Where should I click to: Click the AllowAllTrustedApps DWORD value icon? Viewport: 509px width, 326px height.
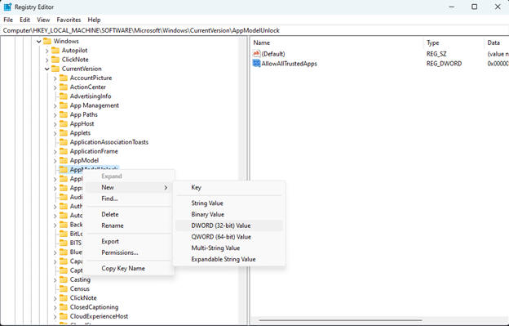256,64
